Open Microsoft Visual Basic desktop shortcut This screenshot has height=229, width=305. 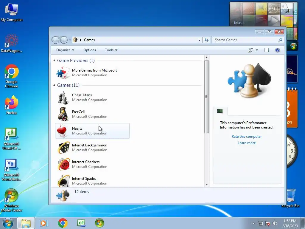pyautogui.click(x=12, y=170)
